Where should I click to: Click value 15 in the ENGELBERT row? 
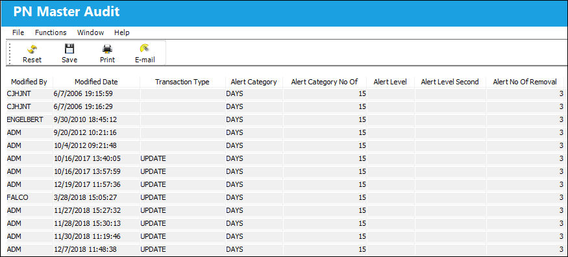pyautogui.click(x=362, y=119)
